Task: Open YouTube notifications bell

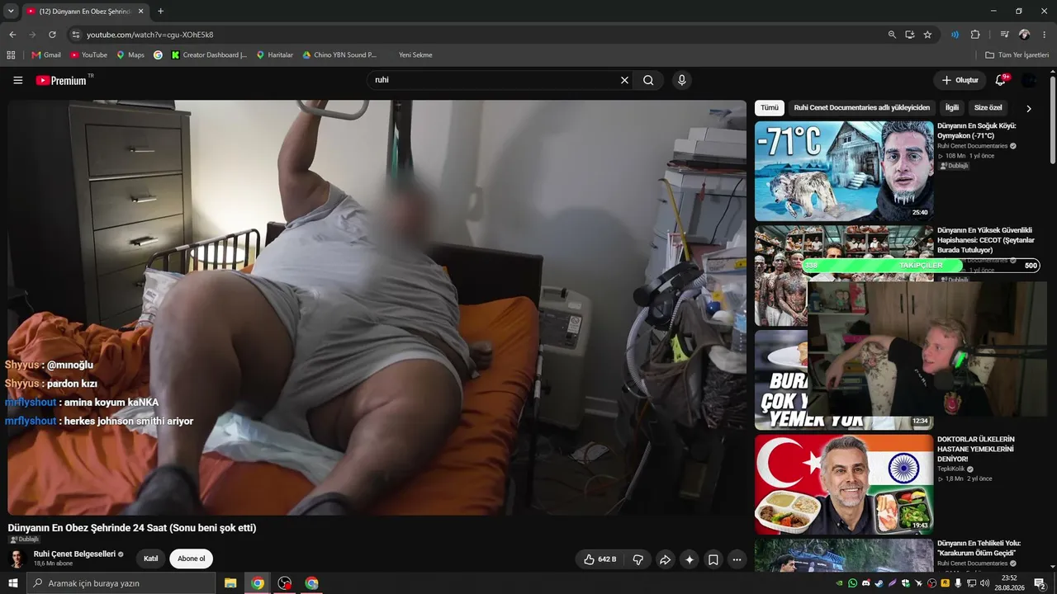Action: click(x=1001, y=80)
